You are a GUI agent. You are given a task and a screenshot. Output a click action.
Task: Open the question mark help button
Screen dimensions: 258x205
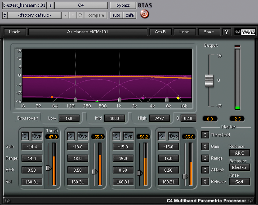tap(227, 32)
